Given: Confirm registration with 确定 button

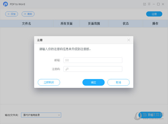Looking at the screenshot, I should (94, 82).
